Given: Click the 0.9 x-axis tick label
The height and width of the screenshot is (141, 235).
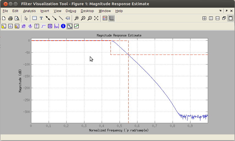Looking at the screenshot, I should [x=190, y=126].
